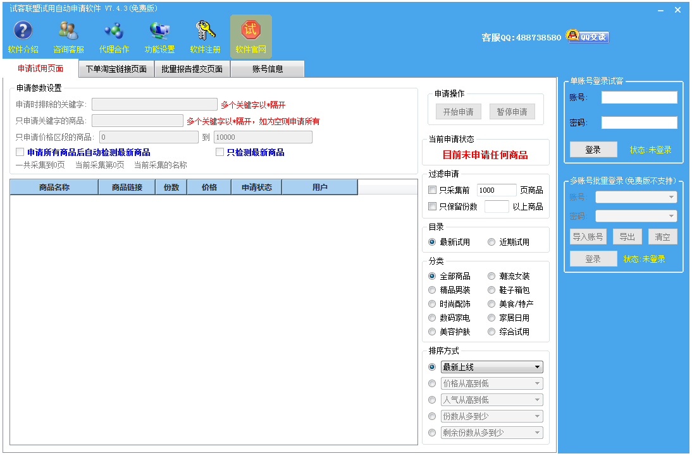The width and height of the screenshot is (692, 456).
Task: Tick the 只检测最新商品 checkbox
Action: pyautogui.click(x=219, y=152)
